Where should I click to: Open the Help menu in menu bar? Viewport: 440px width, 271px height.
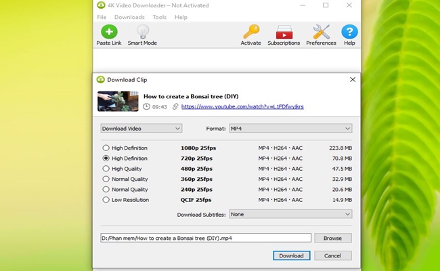click(x=181, y=17)
